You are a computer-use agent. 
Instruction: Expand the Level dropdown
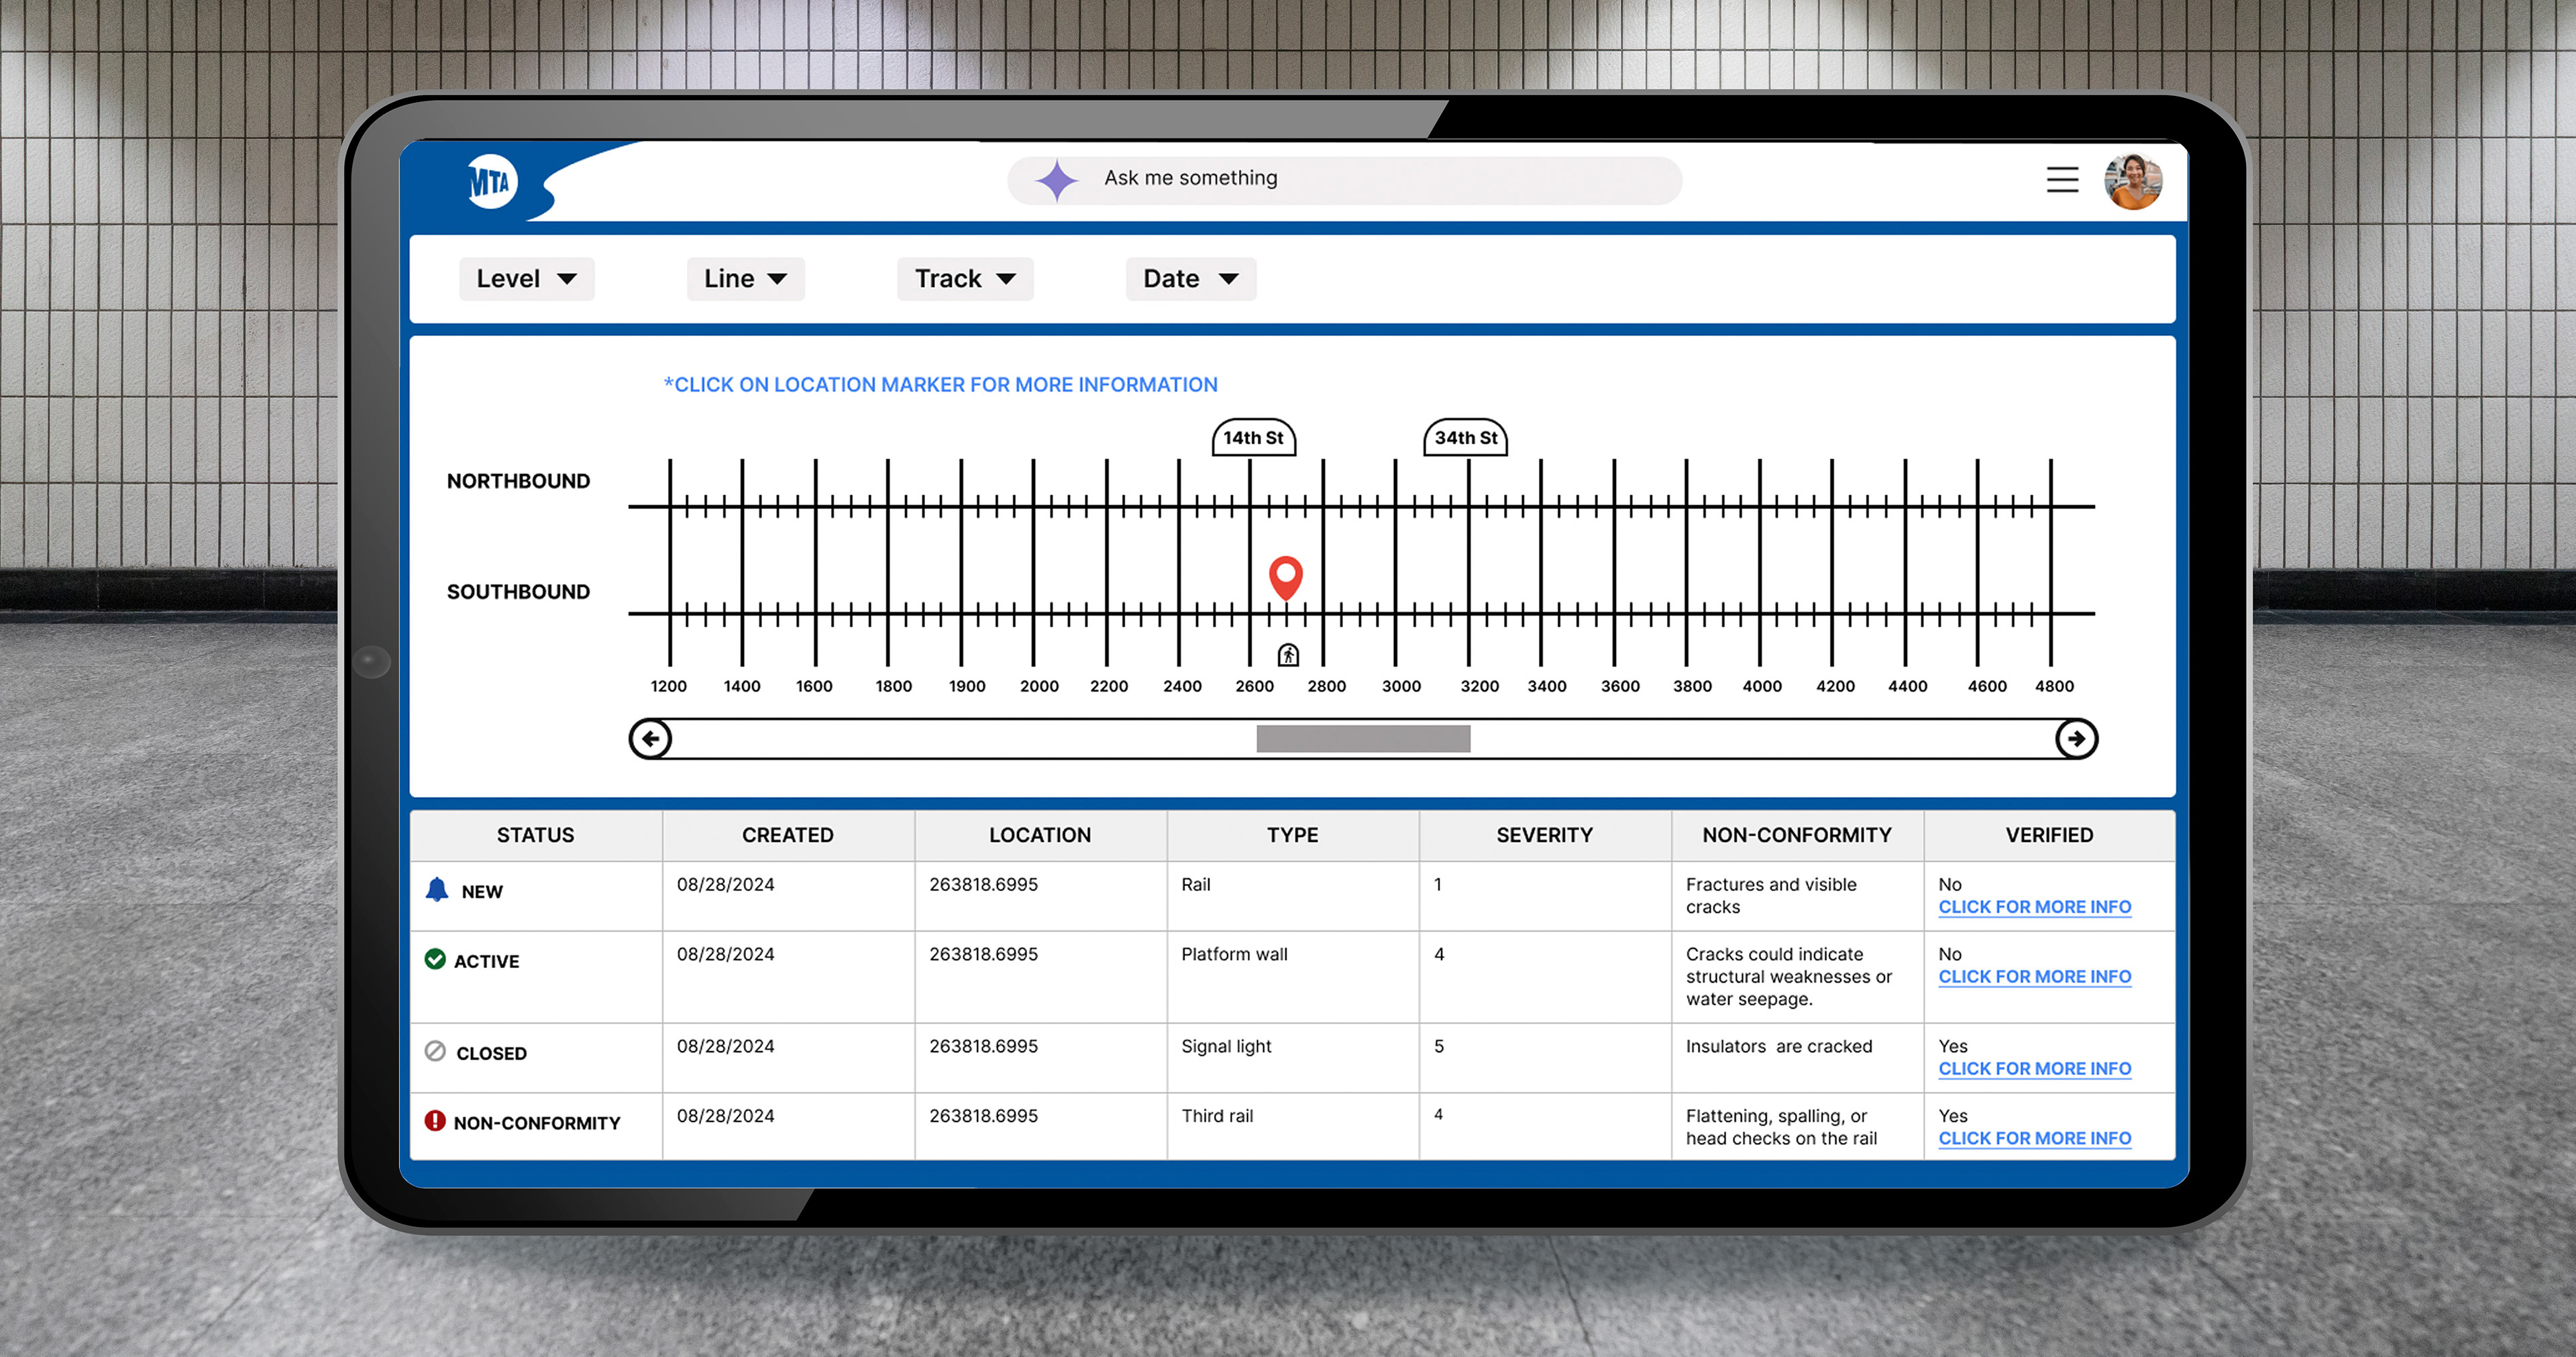[x=526, y=279]
